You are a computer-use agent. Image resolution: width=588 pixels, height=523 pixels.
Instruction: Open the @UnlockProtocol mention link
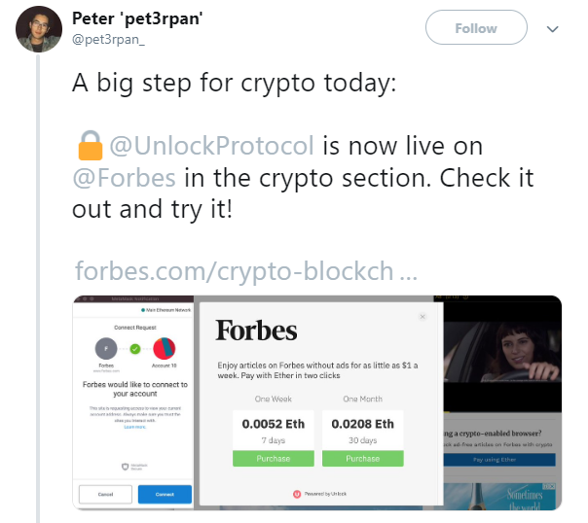pos(210,146)
